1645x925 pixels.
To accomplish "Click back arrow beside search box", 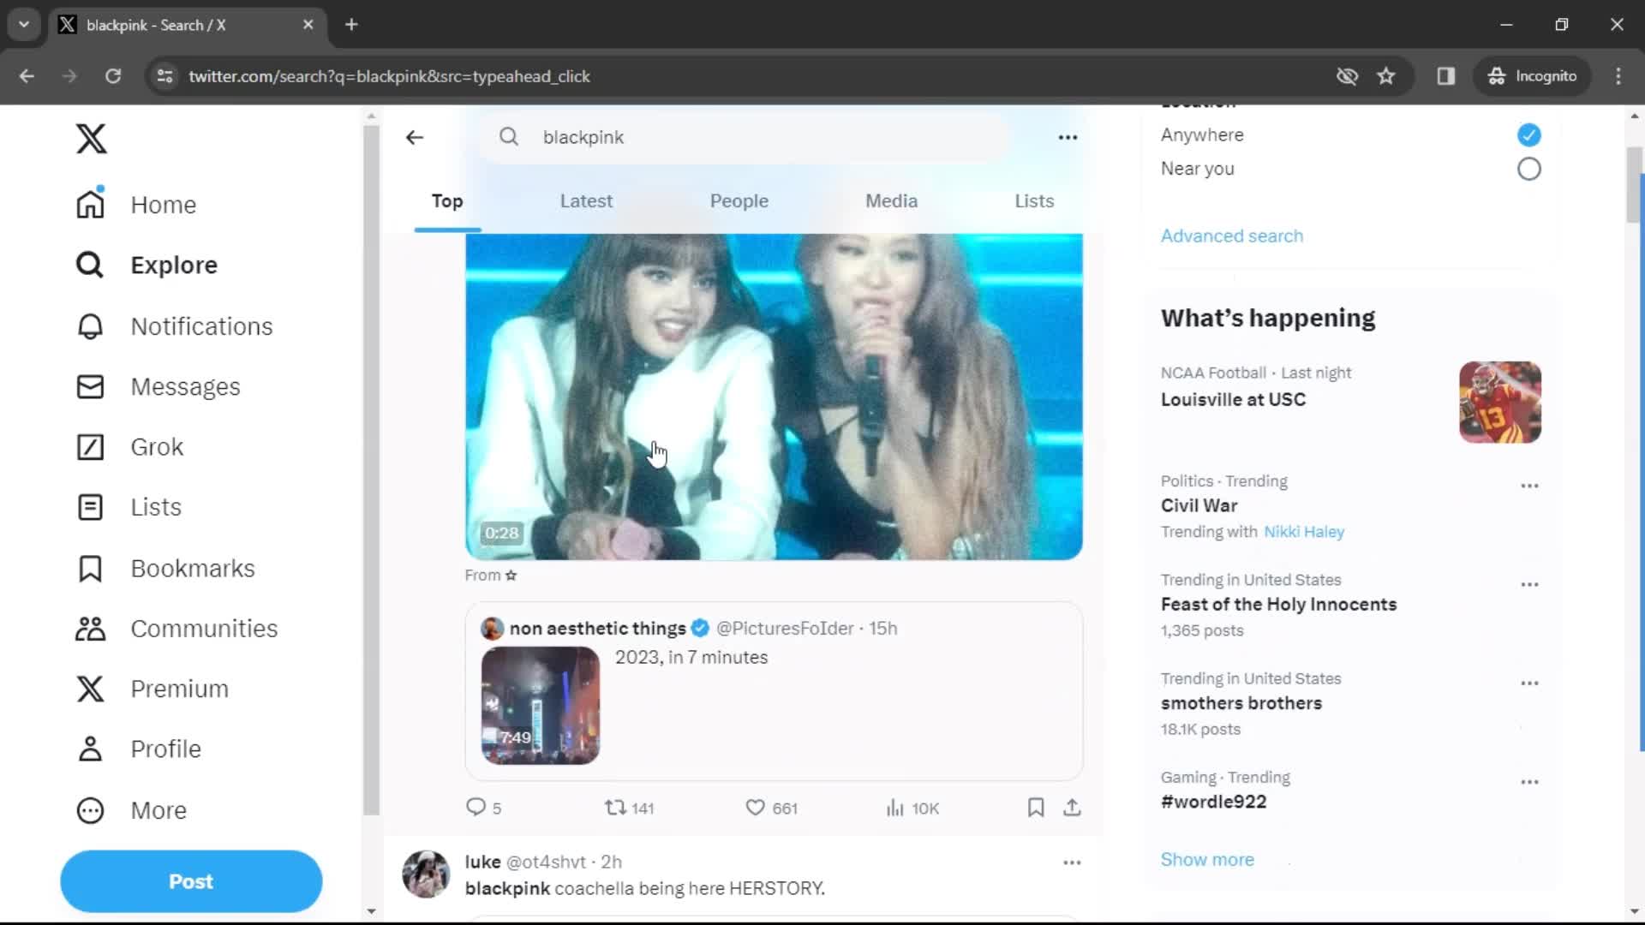I will pyautogui.click(x=415, y=137).
